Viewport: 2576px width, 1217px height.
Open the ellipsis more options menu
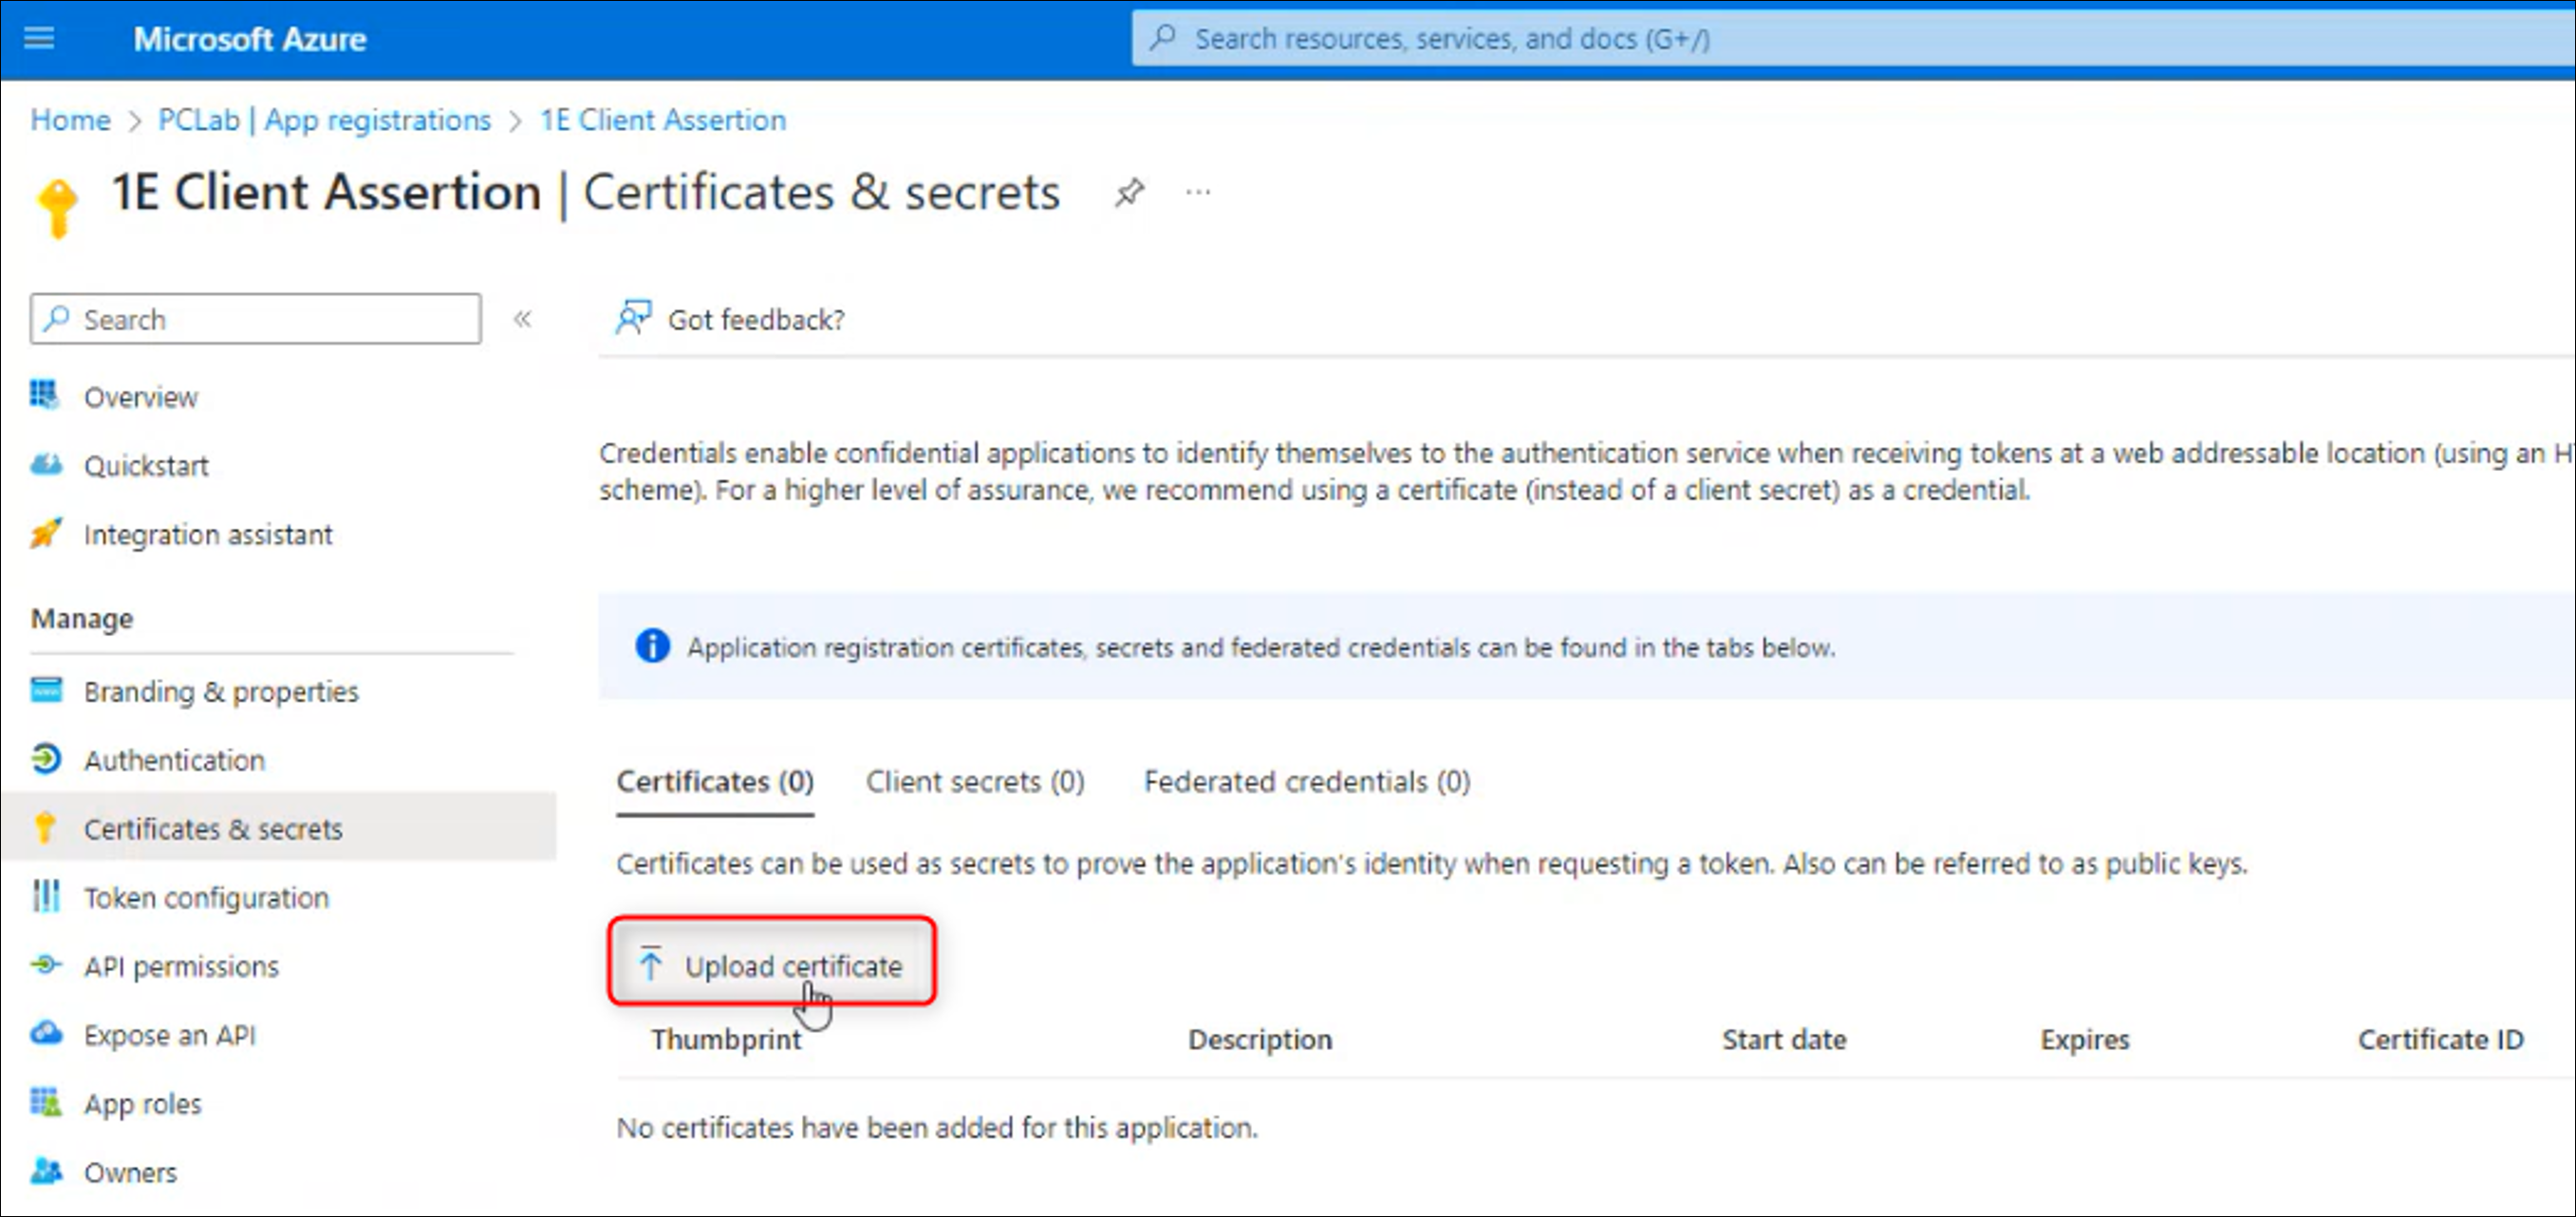(1198, 191)
